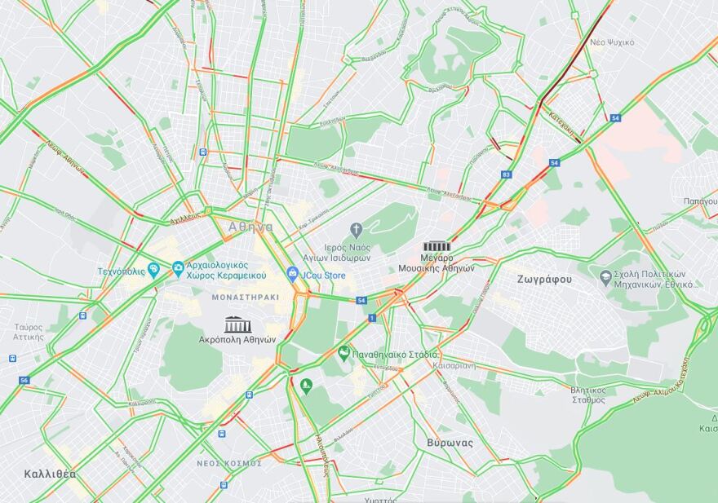Select the Αθήνα city label
Image resolution: width=718 pixels, height=503 pixels.
(x=251, y=227)
